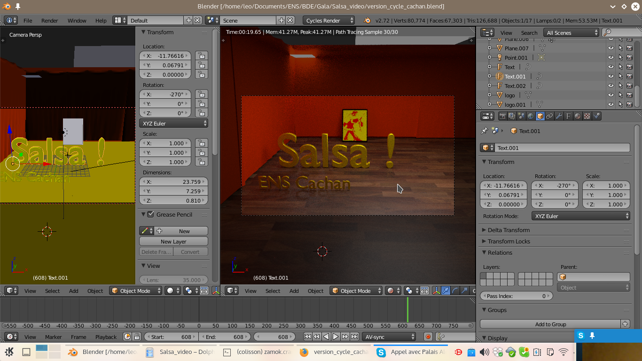642x361 pixels.
Task: Open the AV-sync dropdown
Action: (390, 337)
